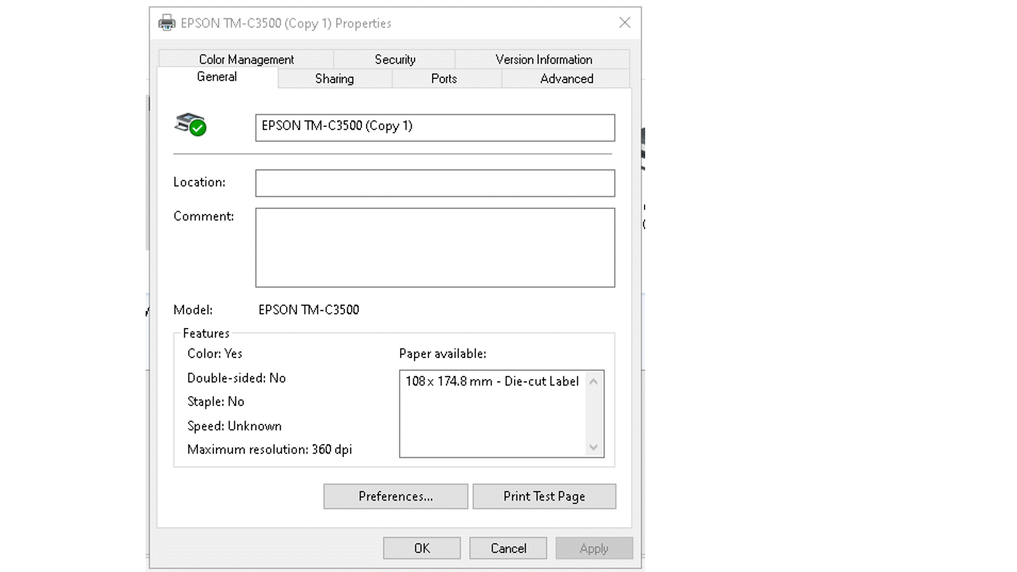Screen dimensions: 1017x572
Task: Confirm with the OK button
Action: pos(422,548)
